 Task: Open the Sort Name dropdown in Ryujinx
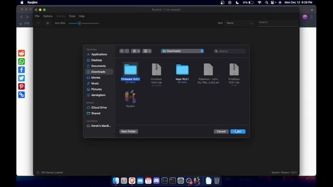coord(239,23)
